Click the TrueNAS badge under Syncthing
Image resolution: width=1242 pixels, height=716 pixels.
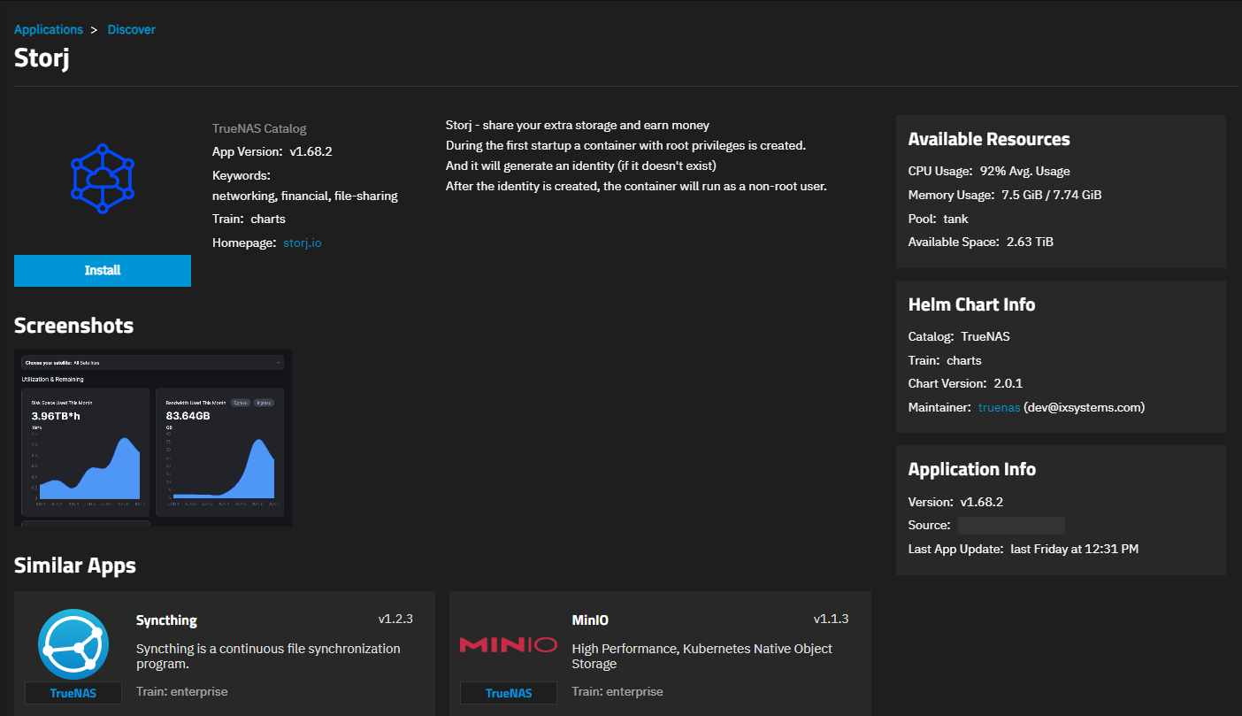pos(73,693)
